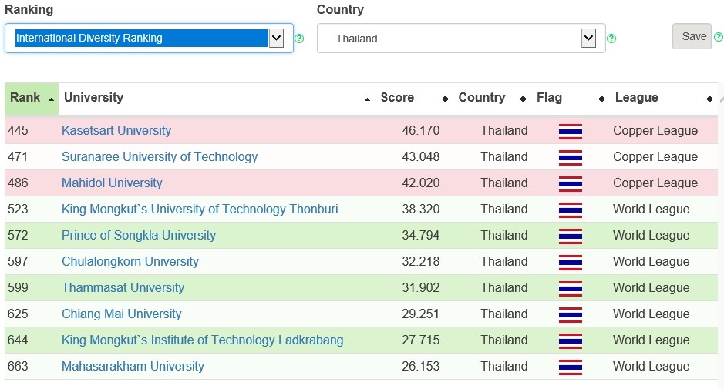Viewport: 724px width, 389px height.
Task: Click rank number 625
Action: (x=18, y=314)
